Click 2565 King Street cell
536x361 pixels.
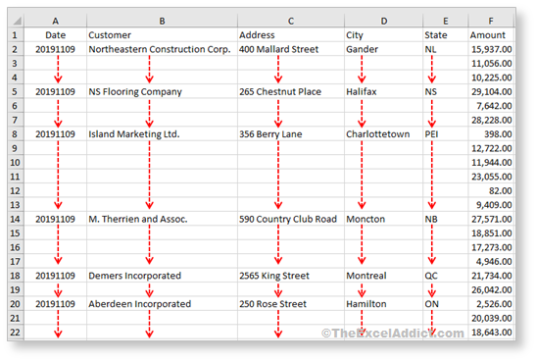click(x=291, y=276)
